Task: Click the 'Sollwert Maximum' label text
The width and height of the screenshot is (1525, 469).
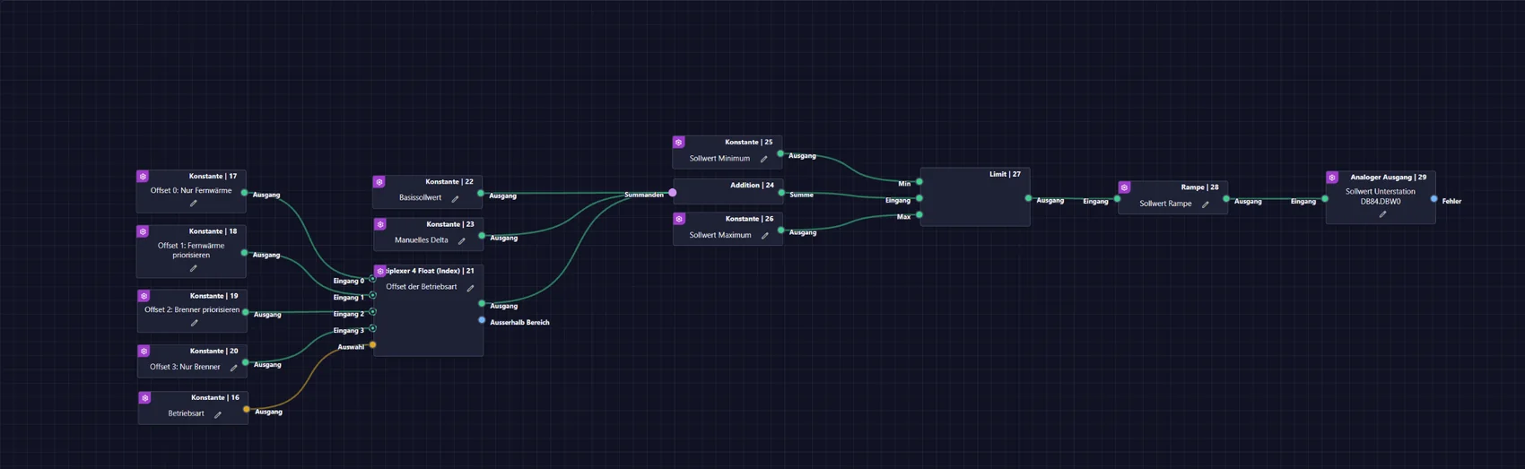Action: point(720,236)
